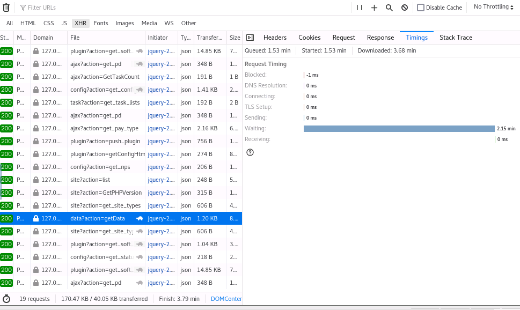Click lock icon on get_nps row

point(36,167)
